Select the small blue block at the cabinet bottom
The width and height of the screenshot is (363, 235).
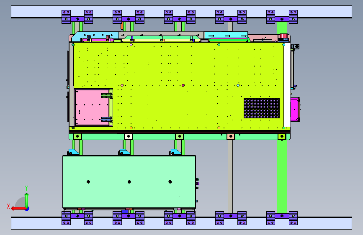coord(125,212)
